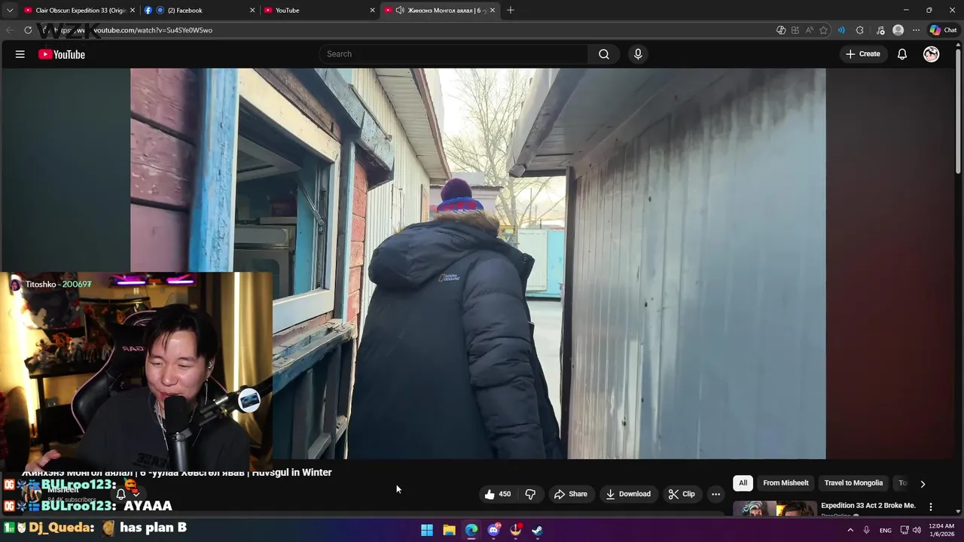Add this page to favorites star

tap(824, 30)
